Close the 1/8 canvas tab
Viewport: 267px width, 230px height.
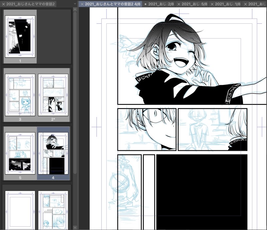[212, 4]
